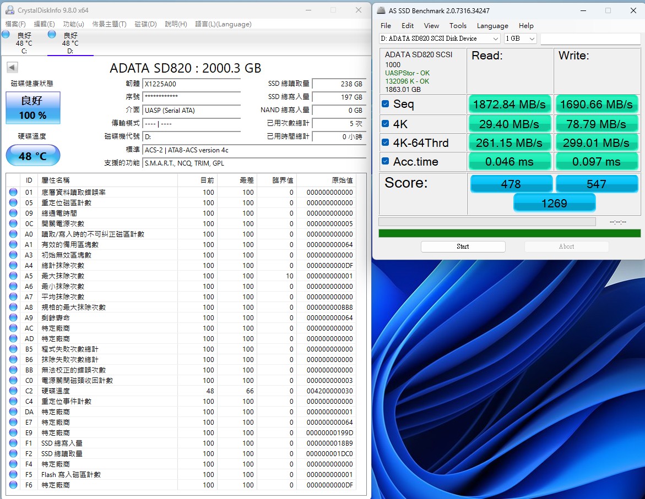
Task: Open the File menu in AS SSD Benchmark
Action: click(x=386, y=25)
